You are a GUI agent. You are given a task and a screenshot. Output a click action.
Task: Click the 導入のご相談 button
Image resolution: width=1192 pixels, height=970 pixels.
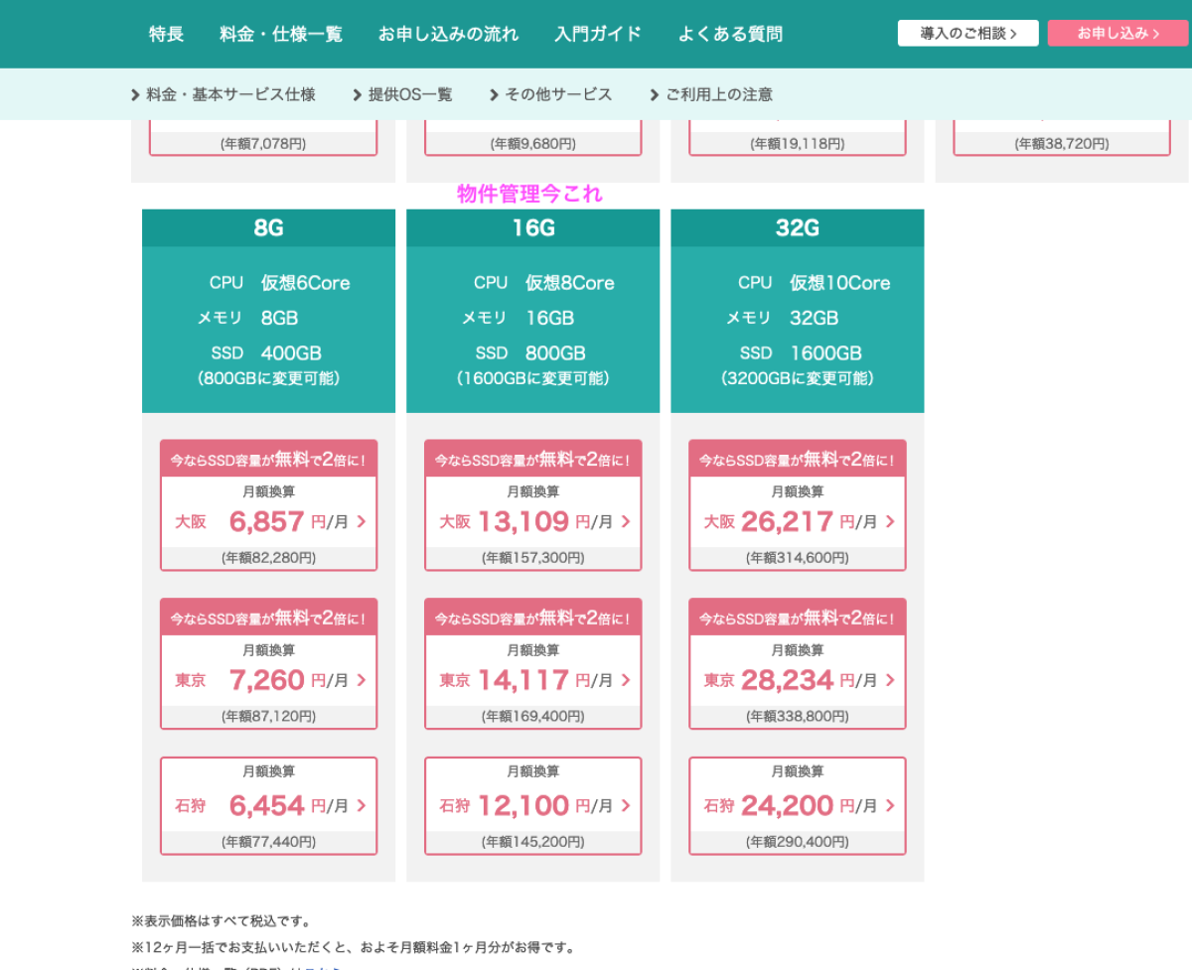(x=968, y=33)
